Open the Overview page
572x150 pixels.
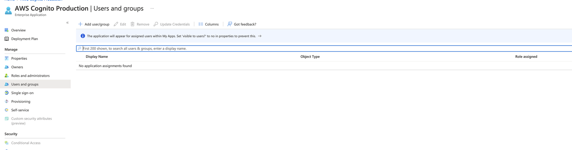coord(18,30)
